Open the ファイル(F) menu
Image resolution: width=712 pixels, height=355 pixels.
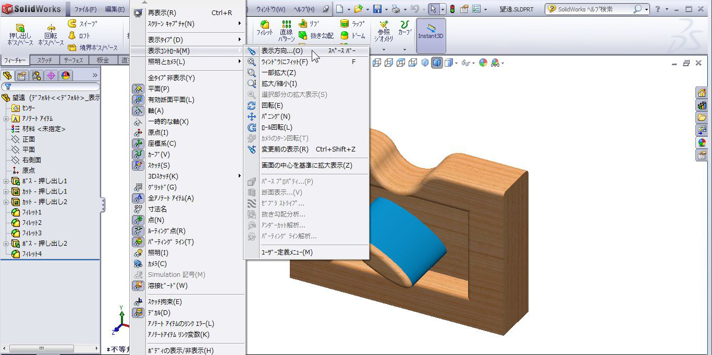85,9
